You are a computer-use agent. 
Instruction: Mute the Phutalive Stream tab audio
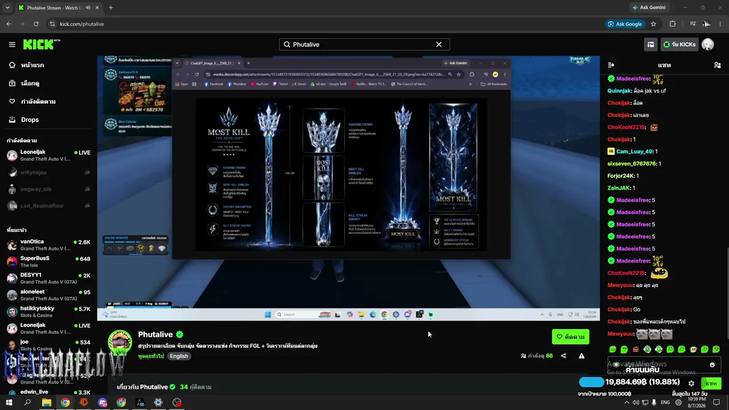[x=88, y=7]
